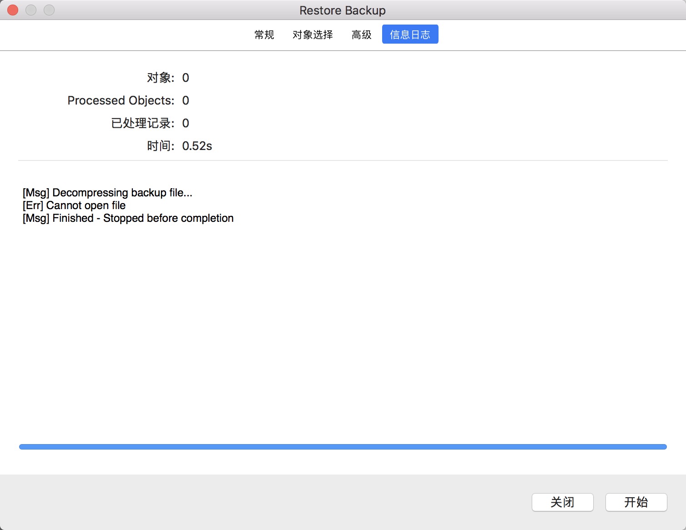This screenshot has width=686, height=530.
Task: Click the 时间 value 0.52s
Action: (x=197, y=146)
